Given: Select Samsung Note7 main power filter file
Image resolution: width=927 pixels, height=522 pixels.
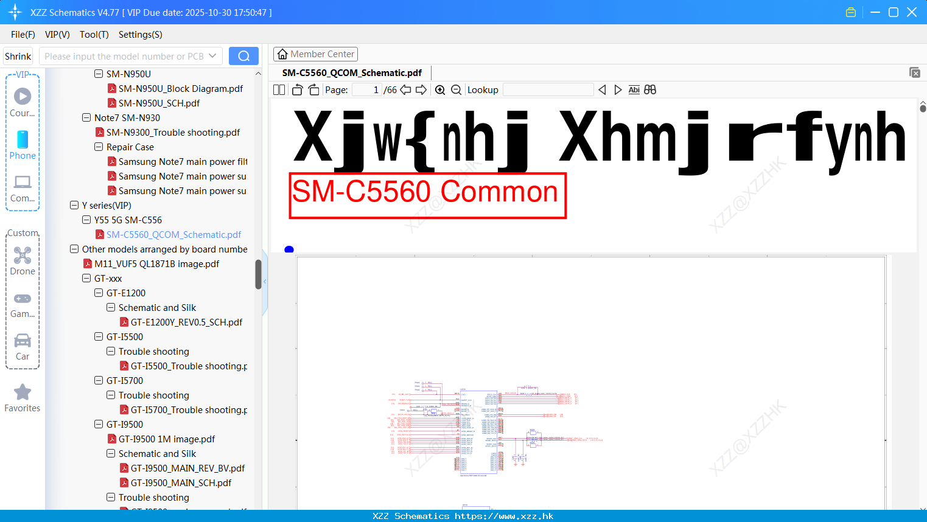Looking at the screenshot, I should point(183,162).
